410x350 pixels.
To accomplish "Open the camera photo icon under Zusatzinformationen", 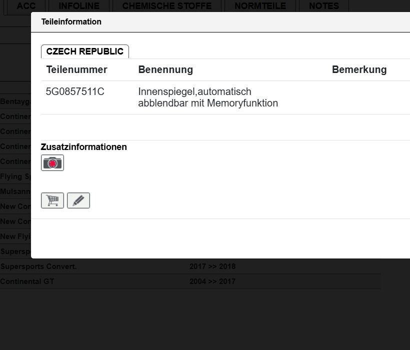I will [52, 162].
